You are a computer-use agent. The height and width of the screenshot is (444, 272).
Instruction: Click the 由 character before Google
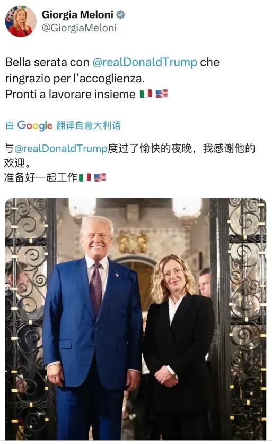[x=10, y=125]
